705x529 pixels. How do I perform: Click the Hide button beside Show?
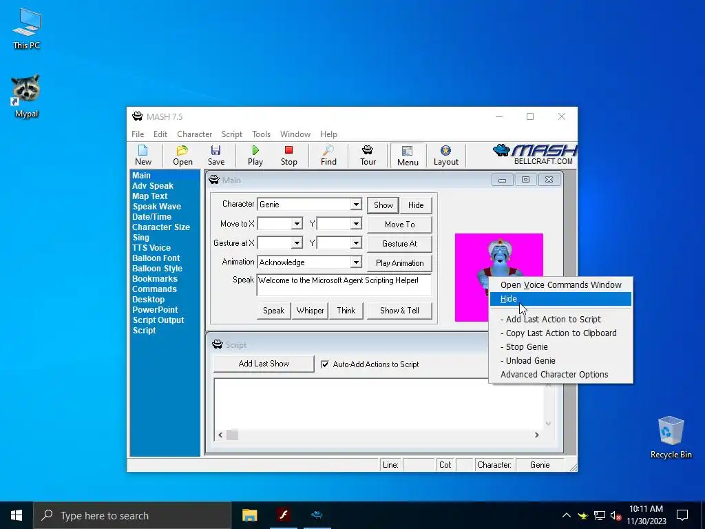416,205
